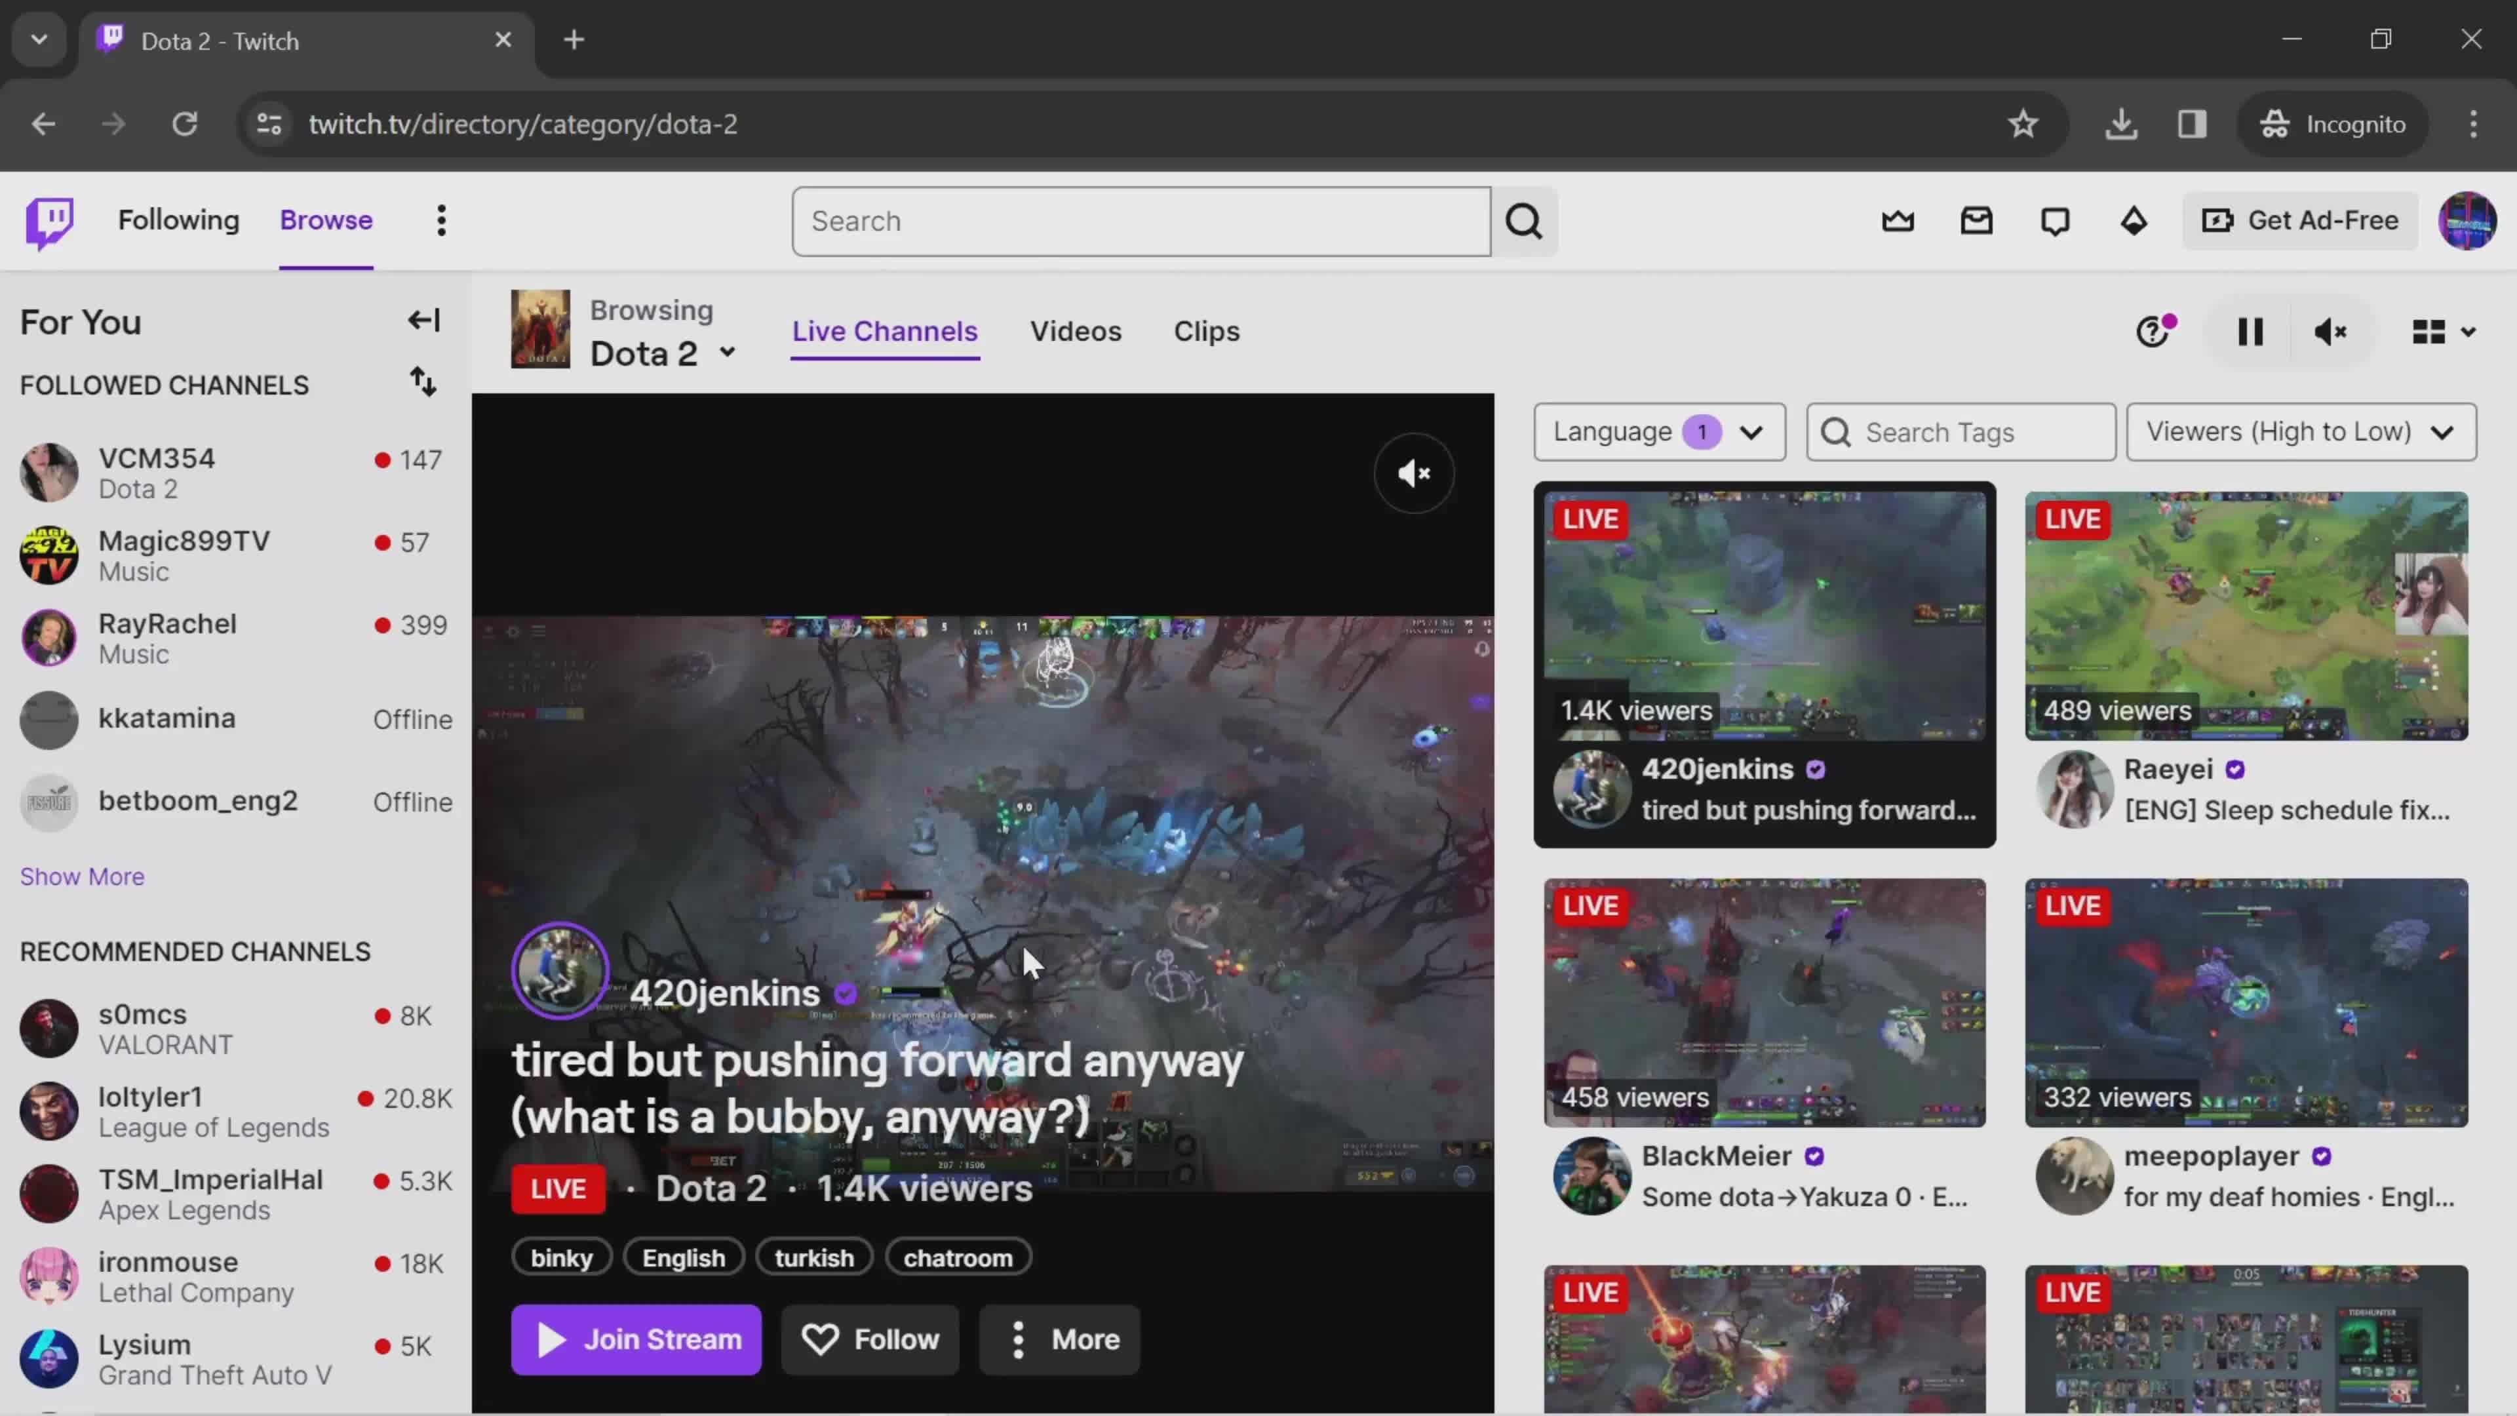Open the Prime Loot crown icon

(x=1898, y=221)
